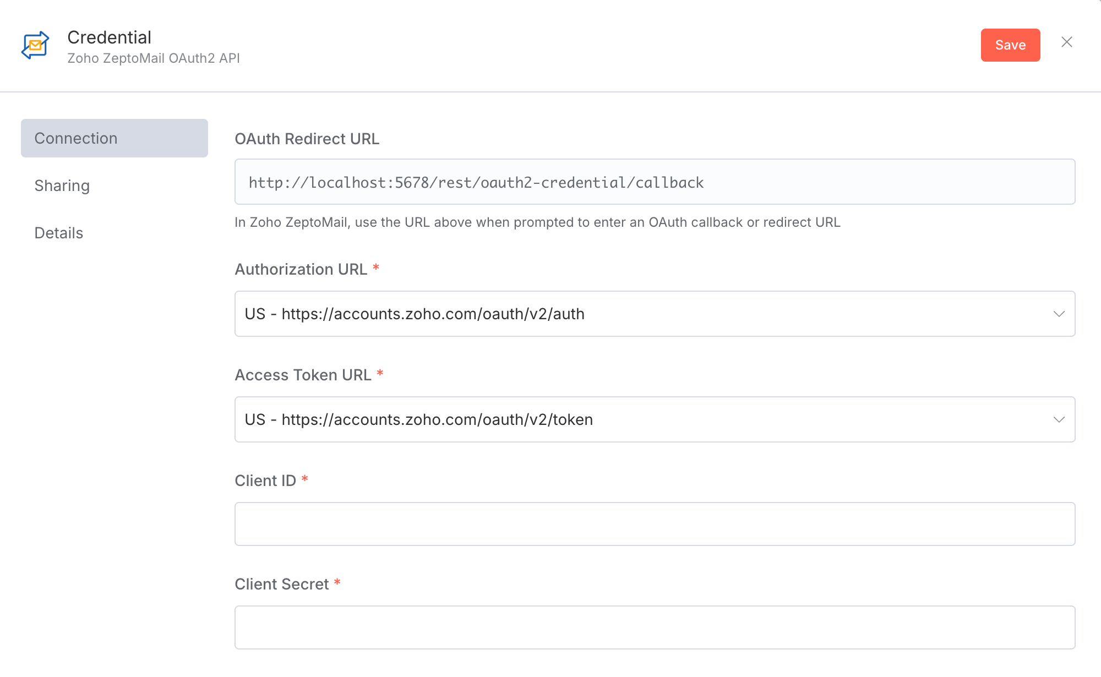
Task: Switch to the Sharing tab
Action: pos(62,186)
